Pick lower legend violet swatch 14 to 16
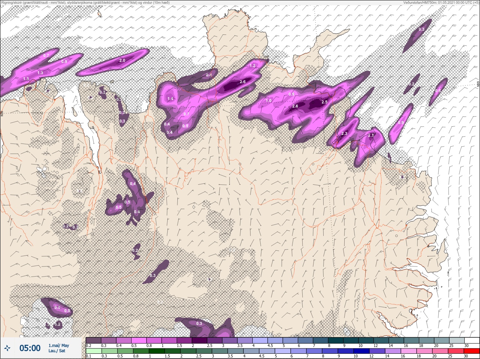This screenshot has width=480, height=359. [393, 351]
